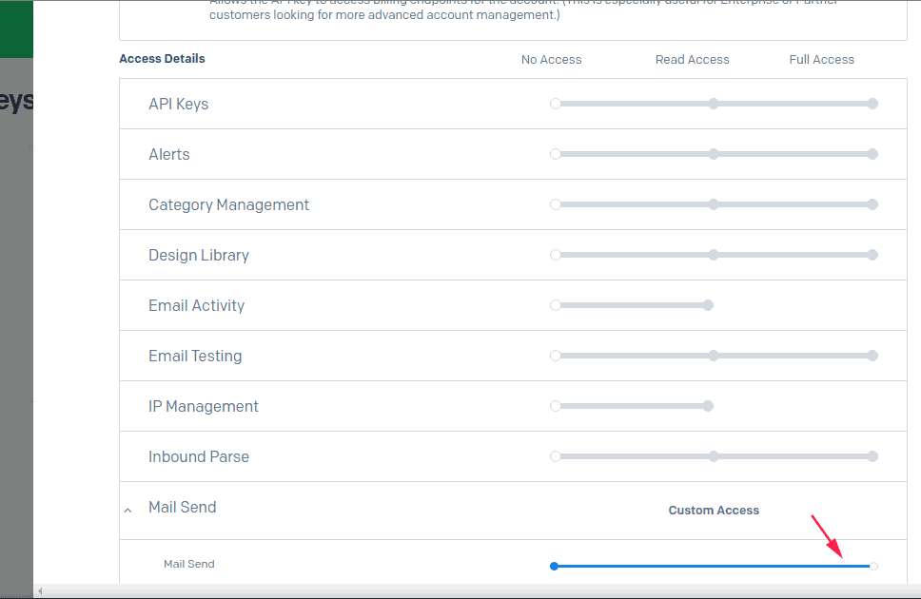Set Design Library to Read Access
Image resolution: width=921 pixels, height=599 pixels.
[713, 255]
